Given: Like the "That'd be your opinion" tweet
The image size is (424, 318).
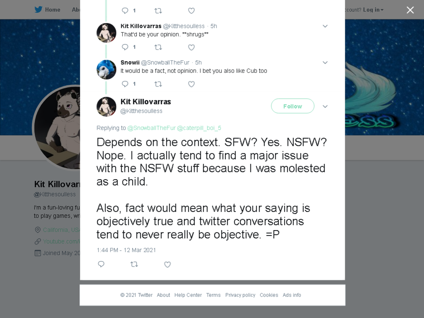Looking at the screenshot, I should 191,47.
